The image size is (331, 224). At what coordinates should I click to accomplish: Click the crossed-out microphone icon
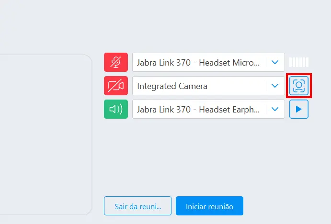115,62
